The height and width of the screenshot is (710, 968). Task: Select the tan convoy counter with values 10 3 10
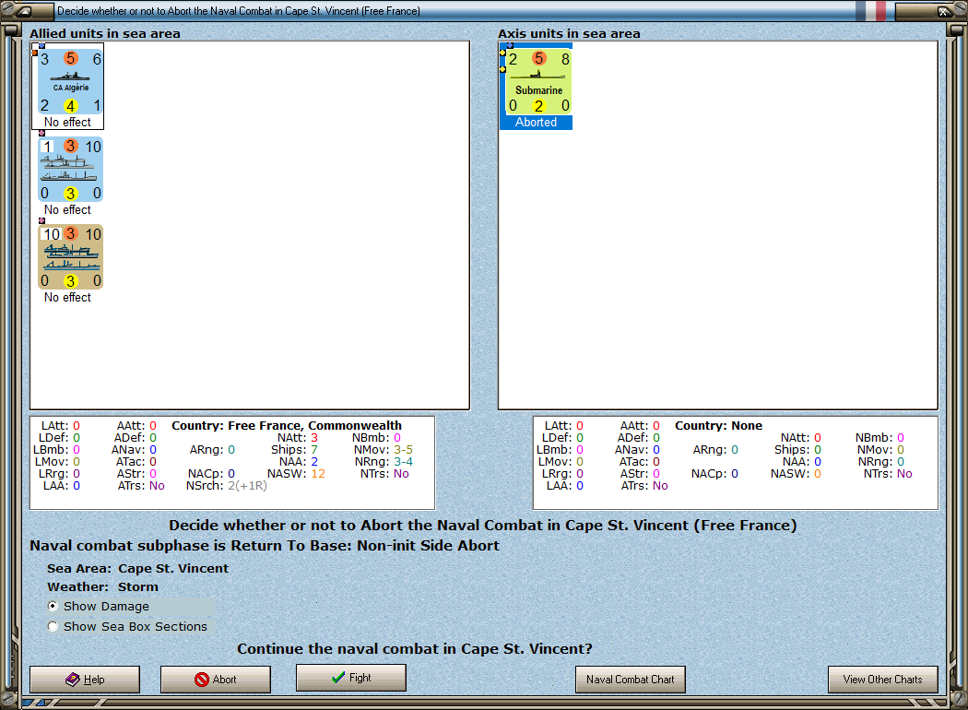[x=70, y=257]
